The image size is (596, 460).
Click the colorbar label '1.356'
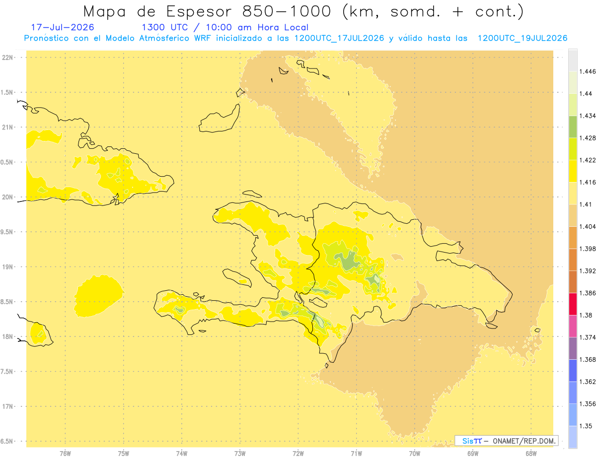pyautogui.click(x=589, y=403)
